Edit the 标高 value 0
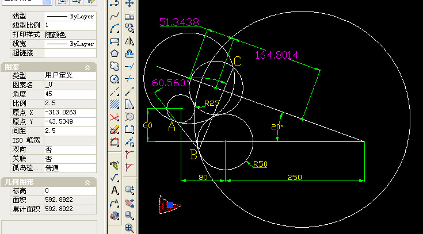The width and height of the screenshot is (423, 234). (70, 191)
